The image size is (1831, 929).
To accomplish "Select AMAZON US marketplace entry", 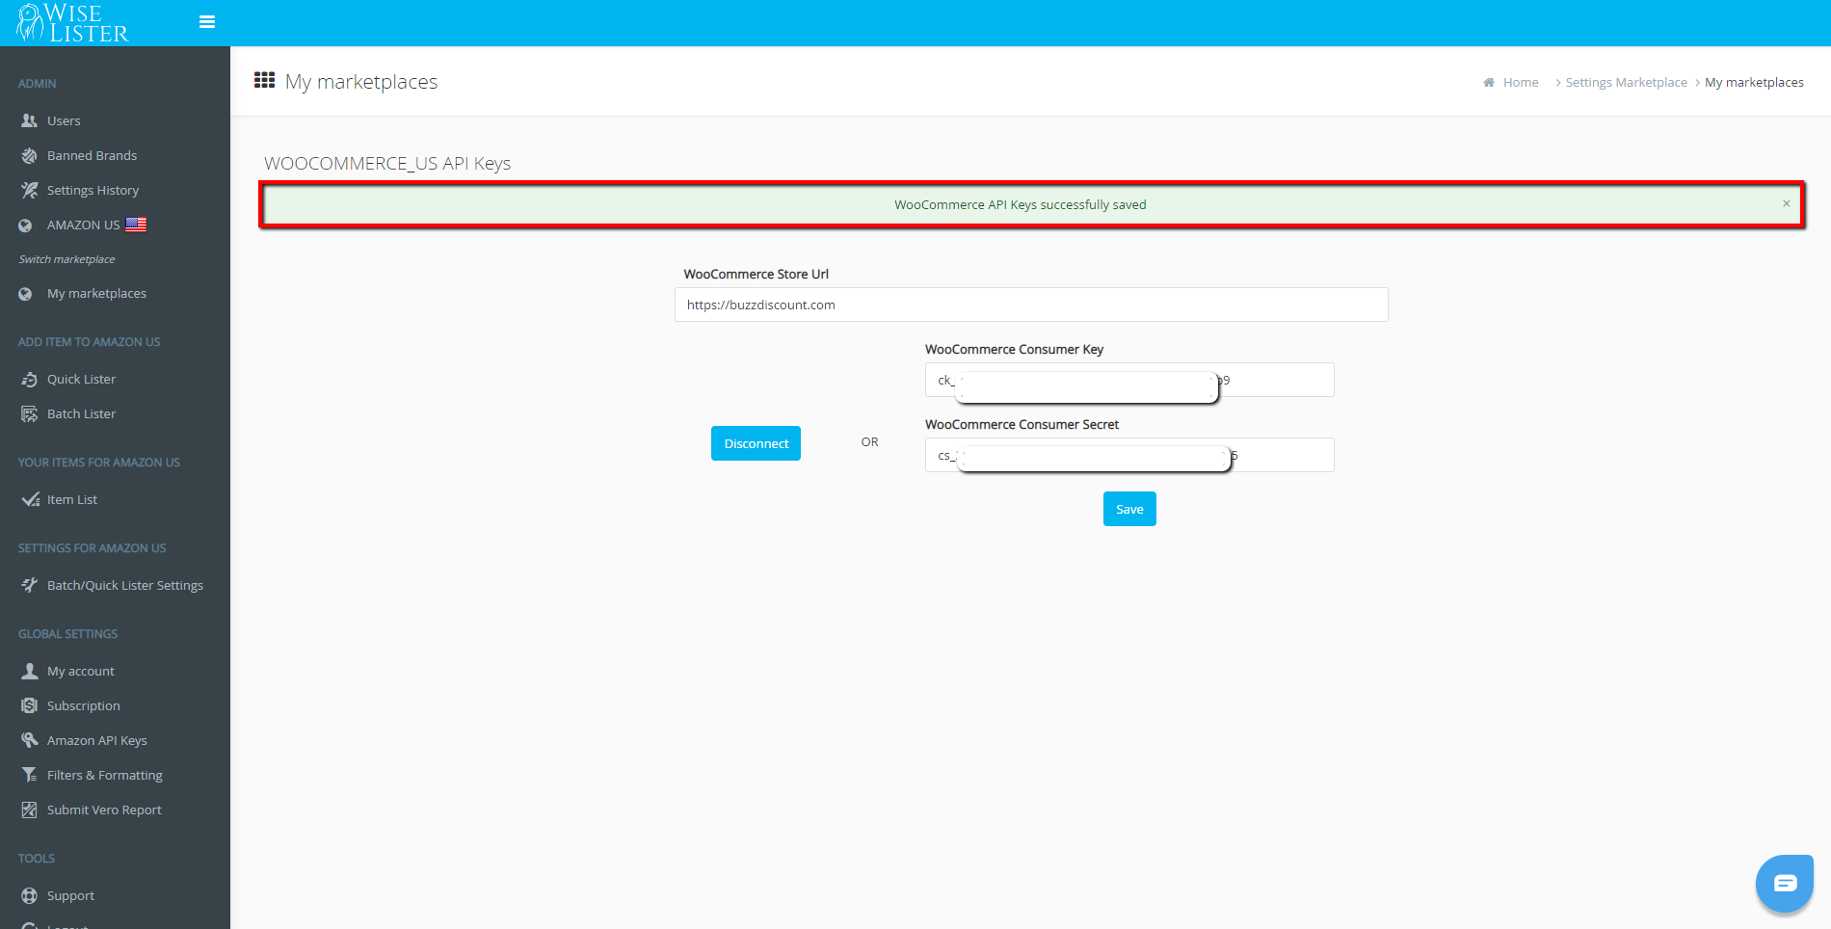I will click(83, 225).
